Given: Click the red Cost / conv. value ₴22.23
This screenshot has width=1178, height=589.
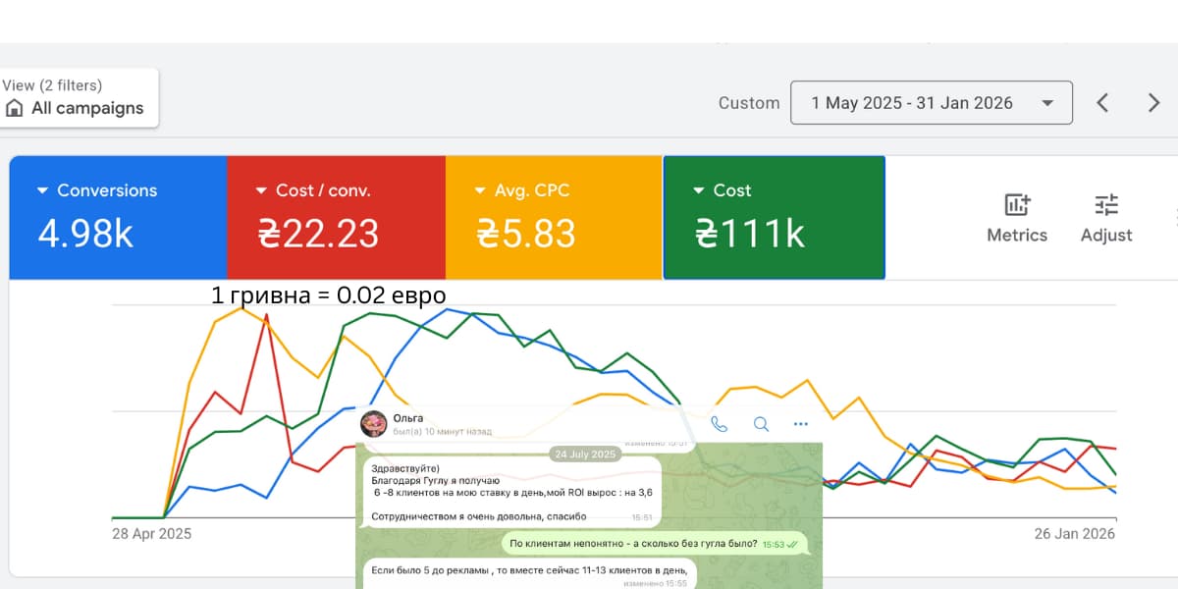Looking at the screenshot, I should click(318, 235).
